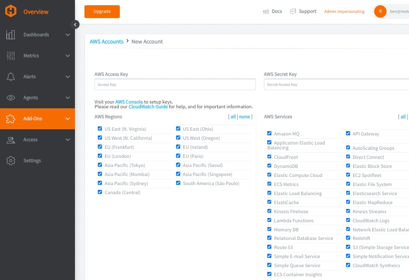The image size is (409, 280).
Task: Expand the Metrics menu chevron
Action: click(68, 56)
